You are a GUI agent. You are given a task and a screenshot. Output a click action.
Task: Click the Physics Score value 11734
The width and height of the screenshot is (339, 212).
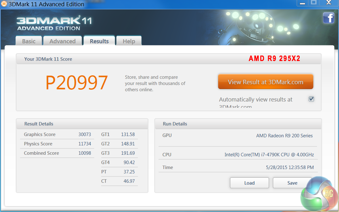coord(85,144)
